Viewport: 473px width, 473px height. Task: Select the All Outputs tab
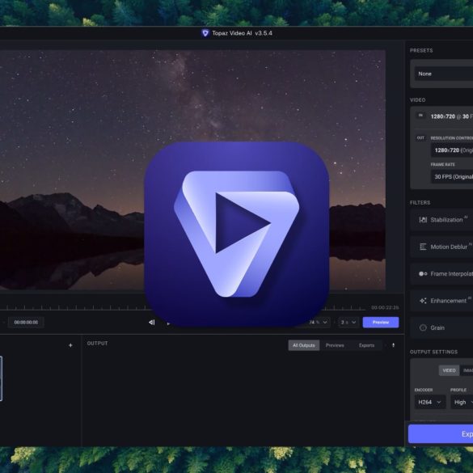[x=303, y=345]
